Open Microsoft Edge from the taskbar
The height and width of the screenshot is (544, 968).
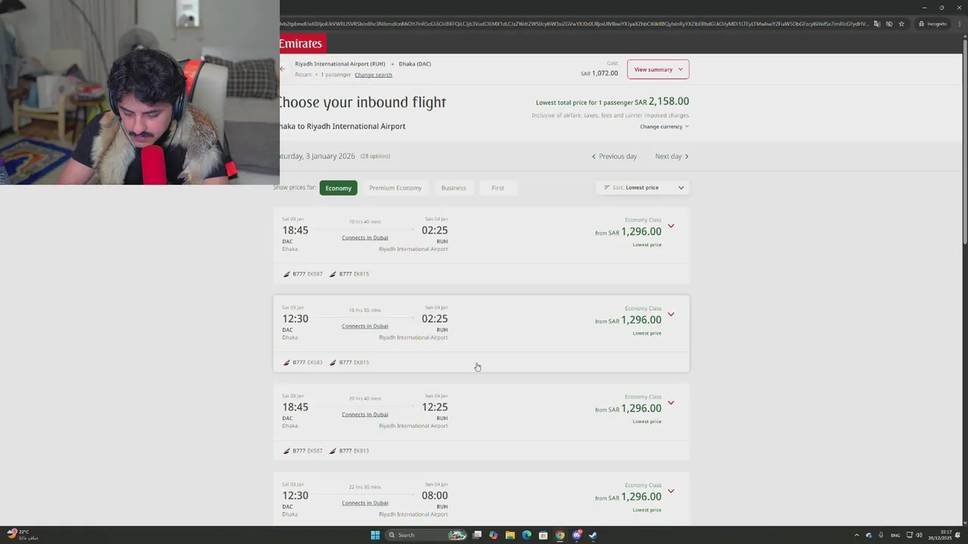(527, 535)
